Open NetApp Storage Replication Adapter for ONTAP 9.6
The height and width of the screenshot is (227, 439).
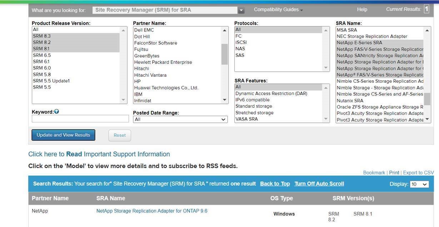tap(152, 211)
